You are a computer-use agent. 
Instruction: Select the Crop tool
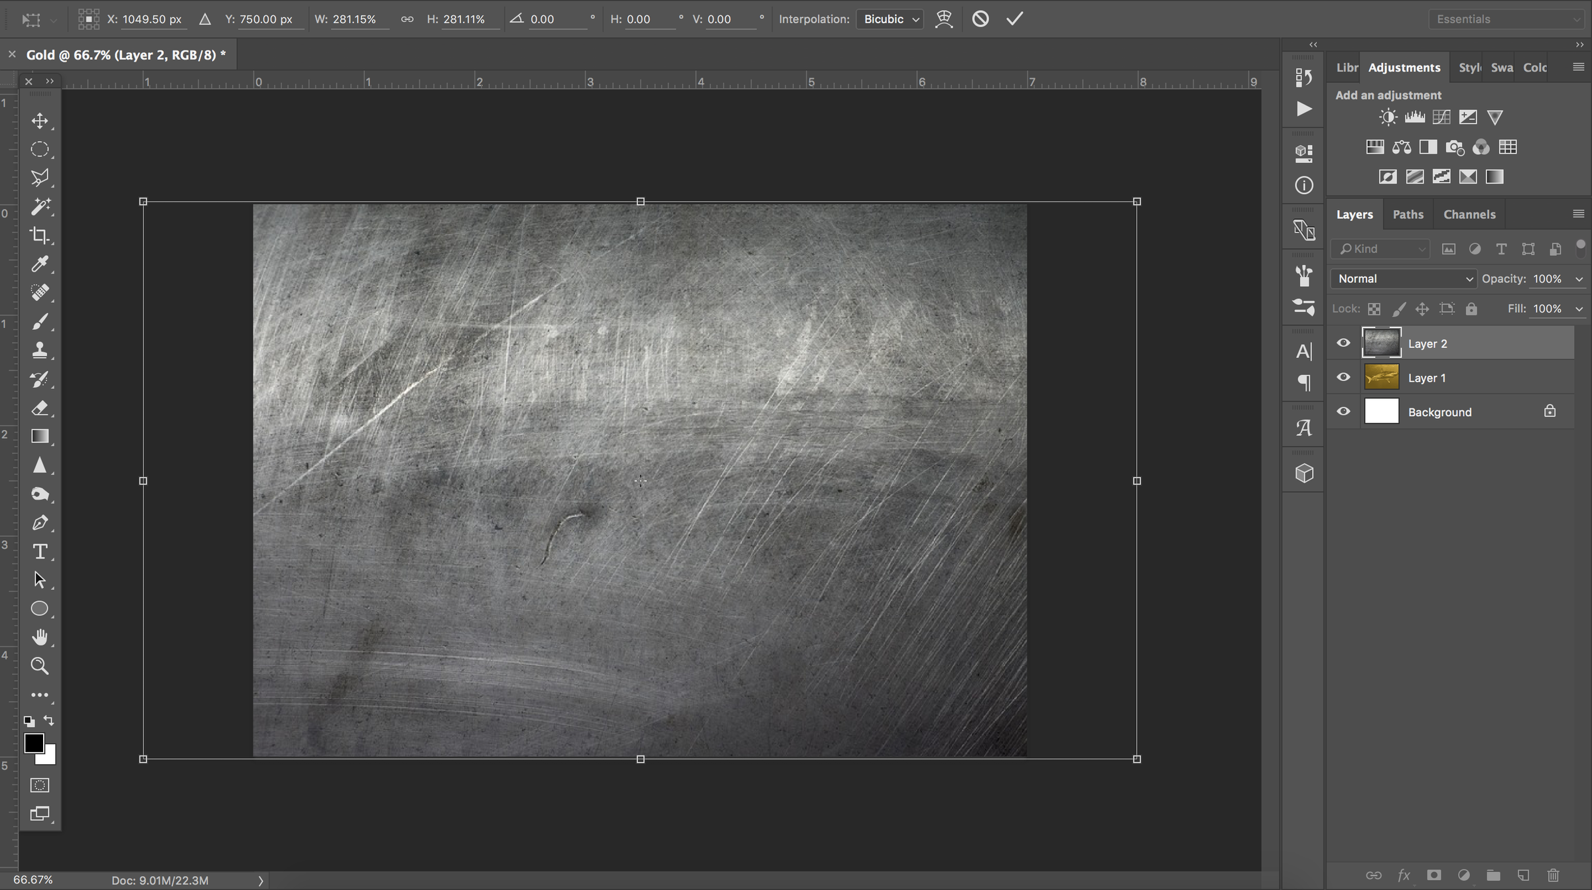40,235
